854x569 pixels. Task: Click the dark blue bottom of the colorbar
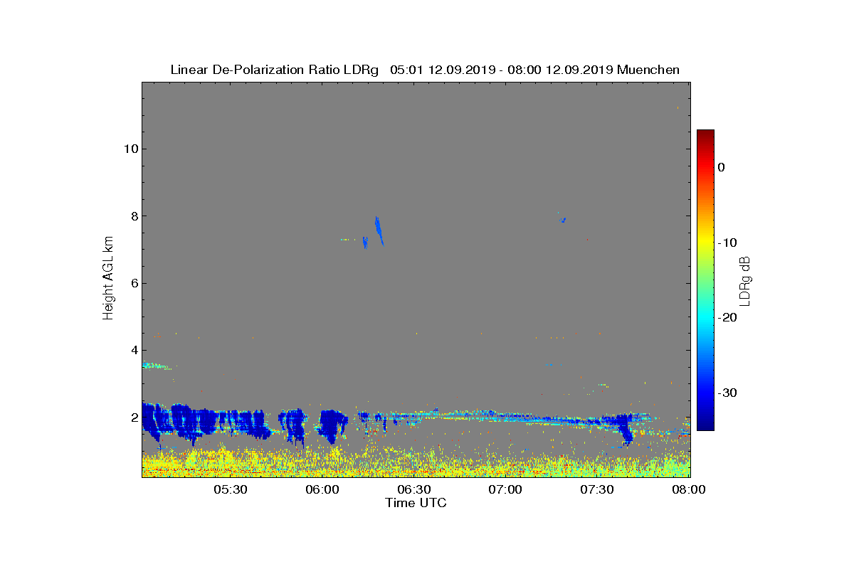(705, 425)
